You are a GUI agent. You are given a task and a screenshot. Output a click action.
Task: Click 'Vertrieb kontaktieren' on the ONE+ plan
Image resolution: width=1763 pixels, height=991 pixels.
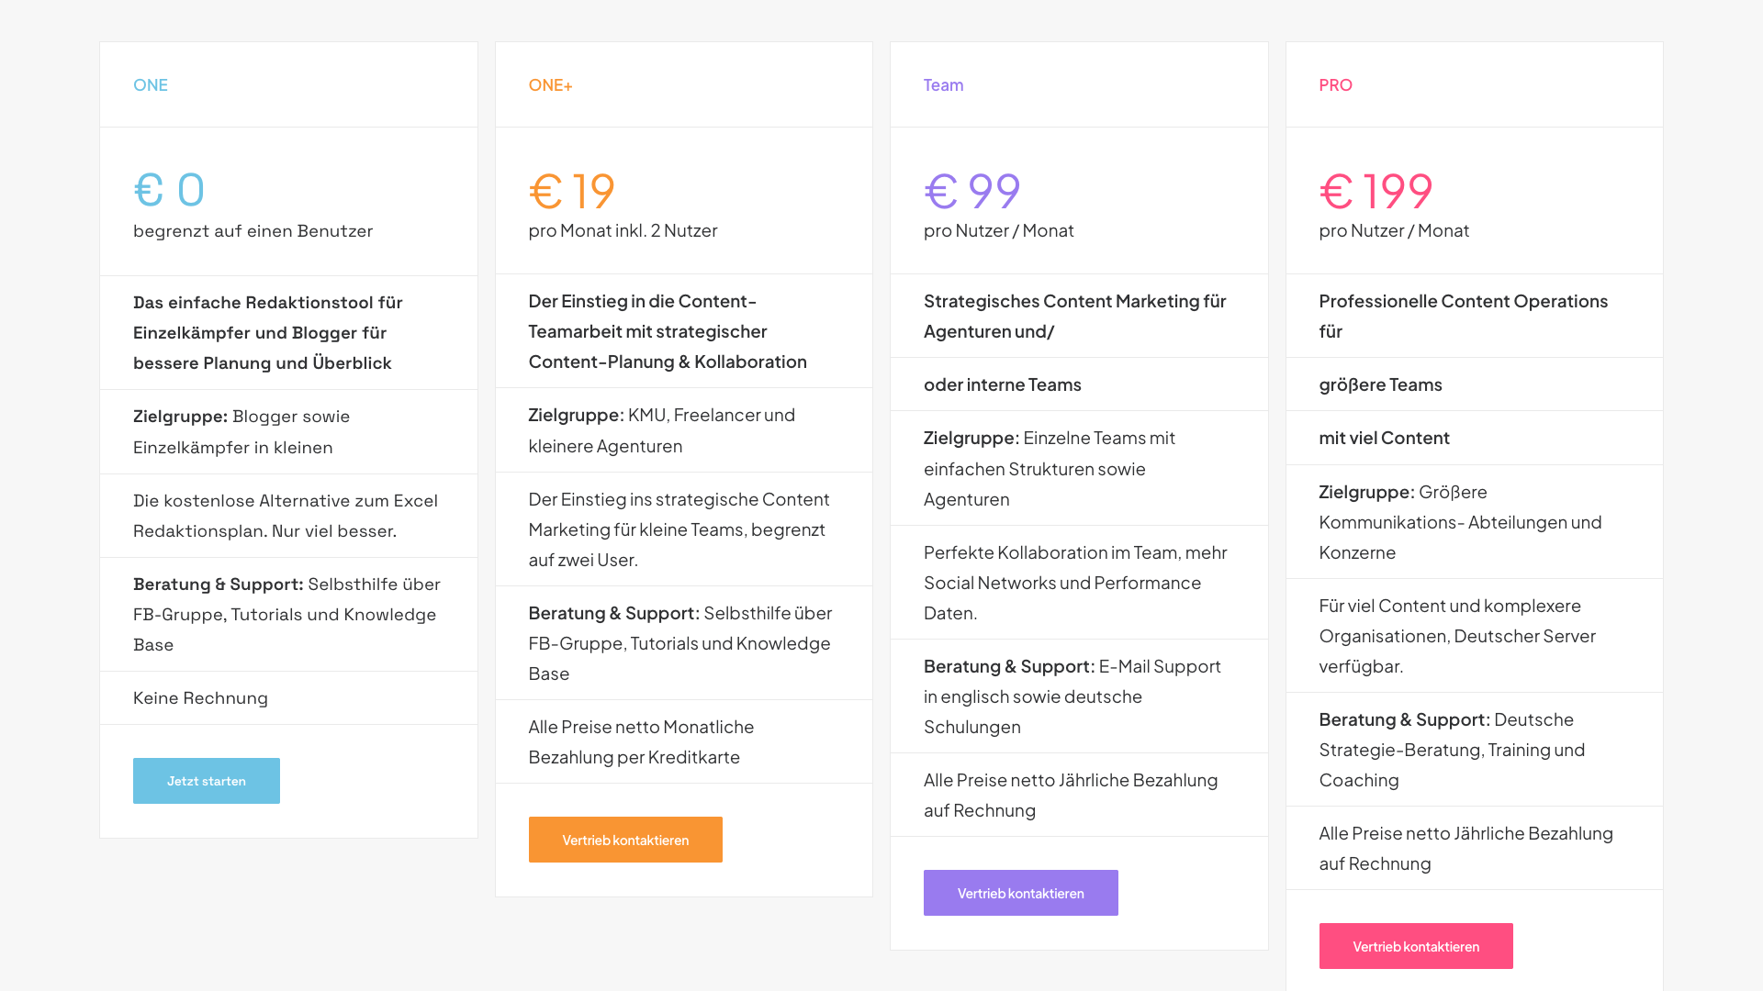(625, 839)
